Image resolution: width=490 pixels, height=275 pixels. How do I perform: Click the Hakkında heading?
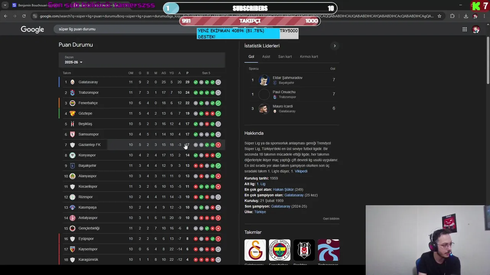[254, 133]
